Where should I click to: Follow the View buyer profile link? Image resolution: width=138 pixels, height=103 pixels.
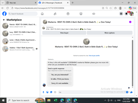pyautogui.click(x=94, y=55)
